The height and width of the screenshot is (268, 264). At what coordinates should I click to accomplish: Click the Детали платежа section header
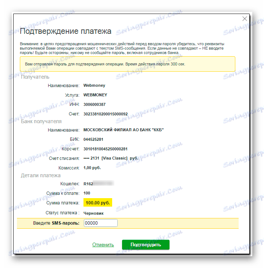(40, 175)
